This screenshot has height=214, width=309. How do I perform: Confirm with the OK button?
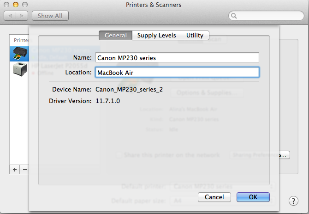coord(253,197)
